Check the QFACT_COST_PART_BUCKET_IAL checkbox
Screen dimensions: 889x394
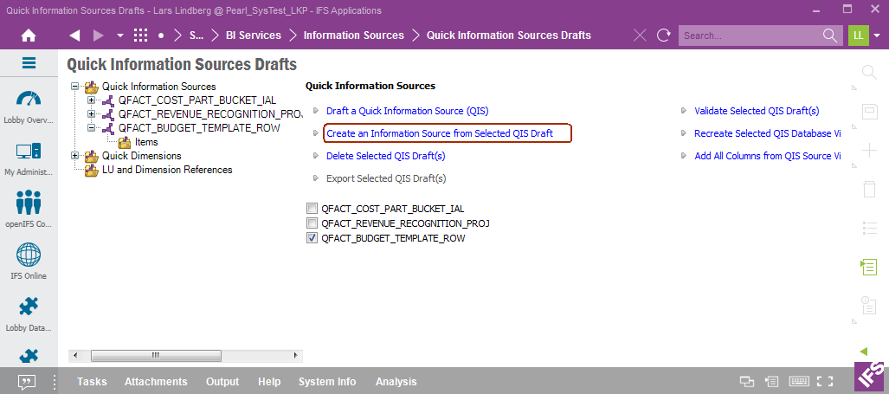tap(312, 209)
